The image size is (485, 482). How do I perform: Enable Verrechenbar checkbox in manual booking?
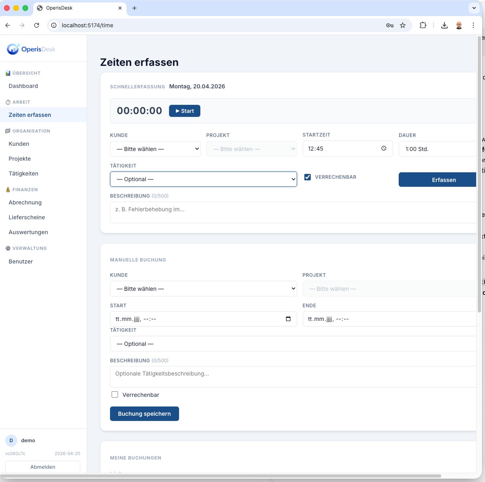115,395
